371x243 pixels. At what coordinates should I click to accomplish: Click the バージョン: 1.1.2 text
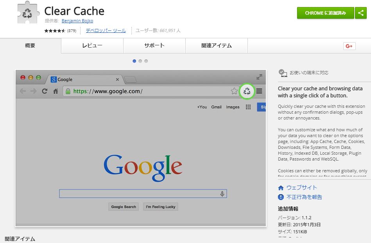coord(295,218)
